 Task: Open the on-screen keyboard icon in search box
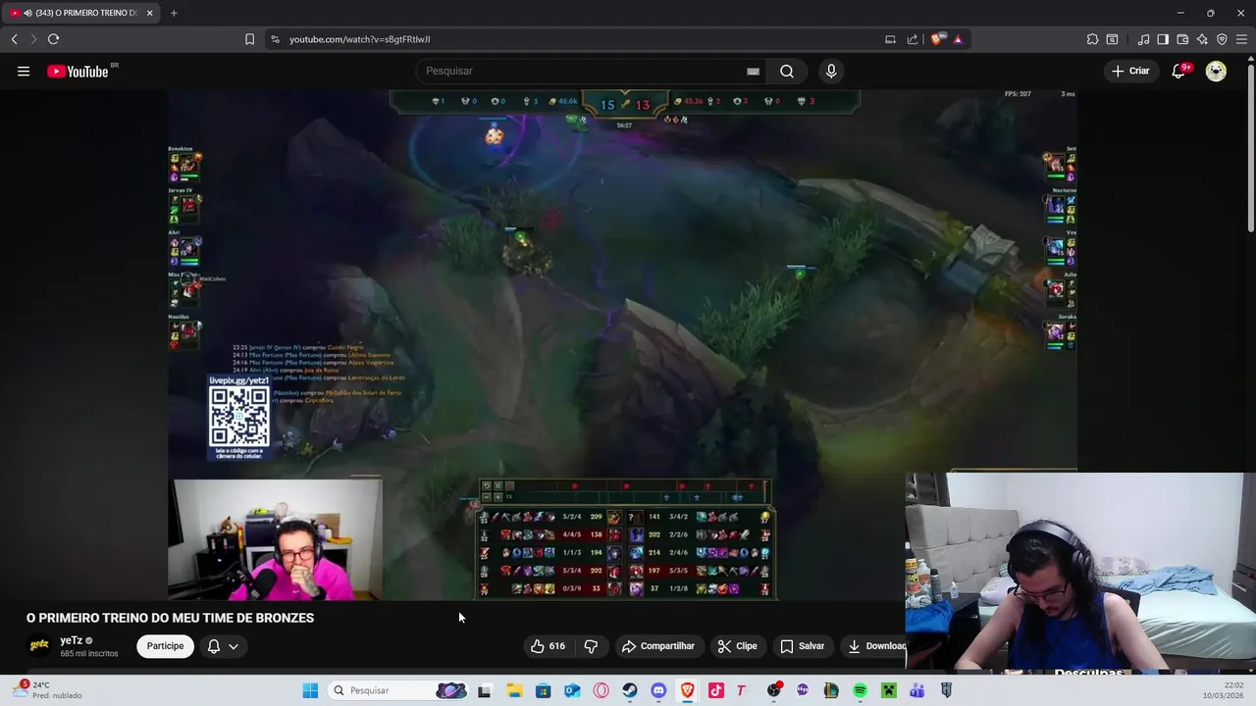click(x=753, y=71)
